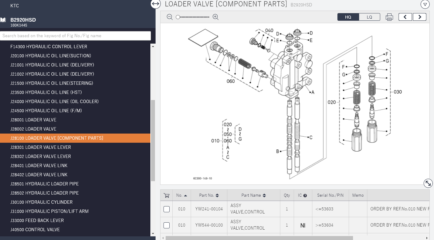Click the KTC catalog label

coord(15,6)
